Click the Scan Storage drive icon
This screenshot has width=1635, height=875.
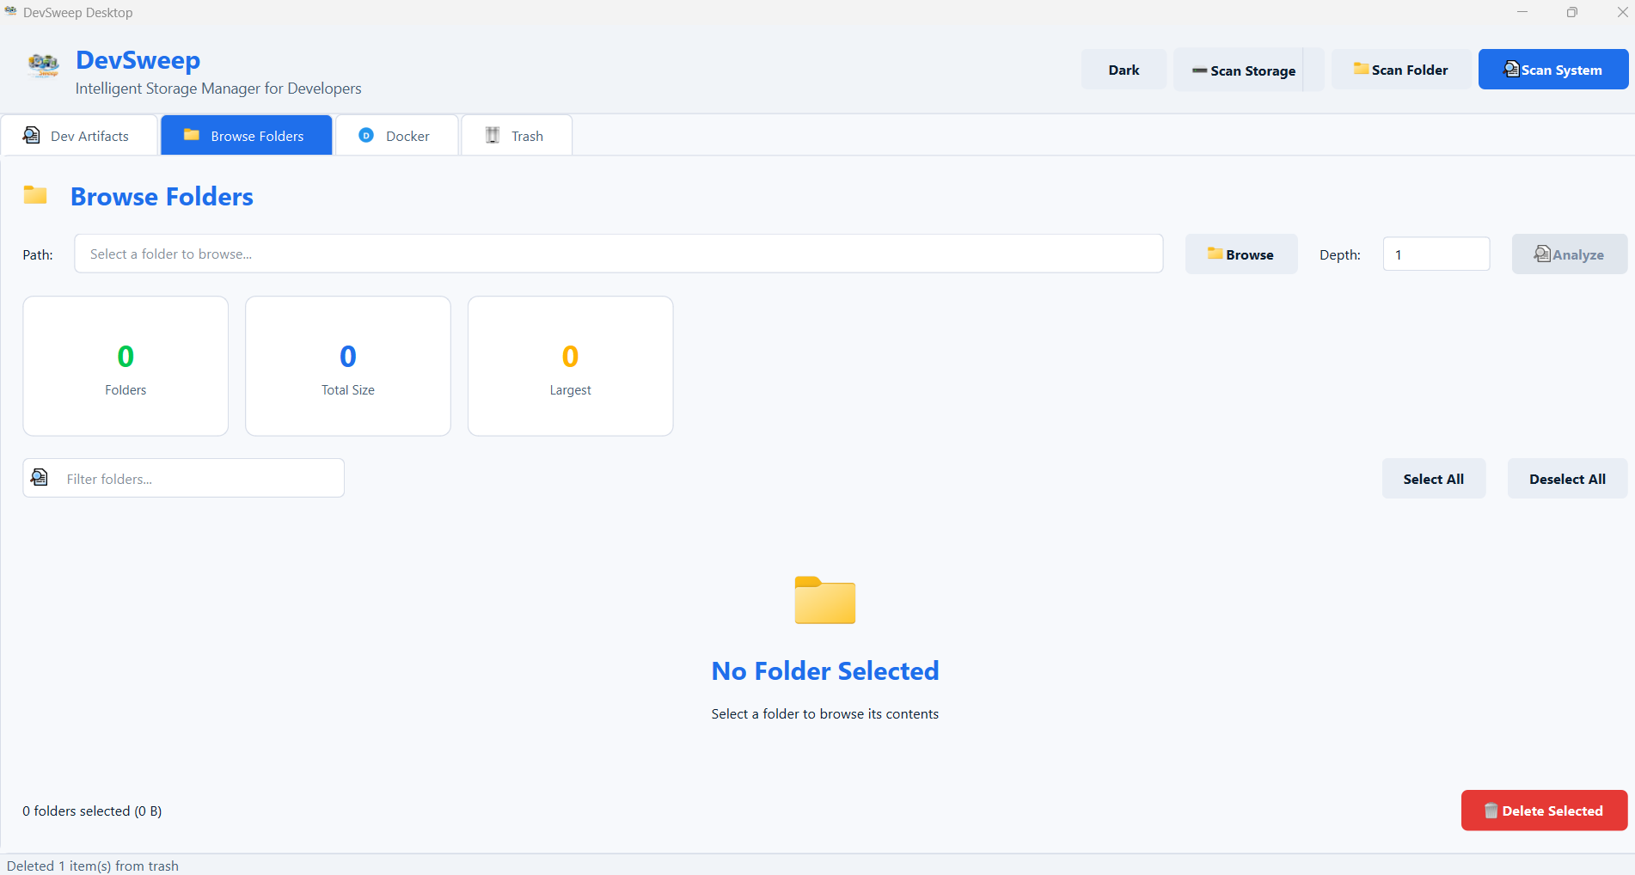point(1198,70)
